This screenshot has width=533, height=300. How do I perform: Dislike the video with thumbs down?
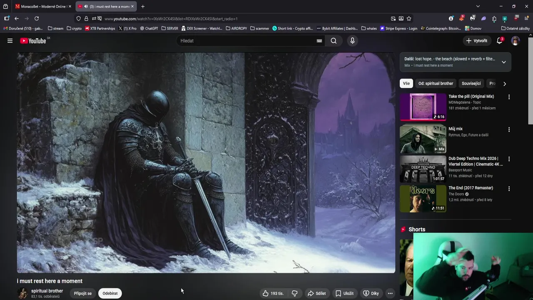pyautogui.click(x=295, y=293)
